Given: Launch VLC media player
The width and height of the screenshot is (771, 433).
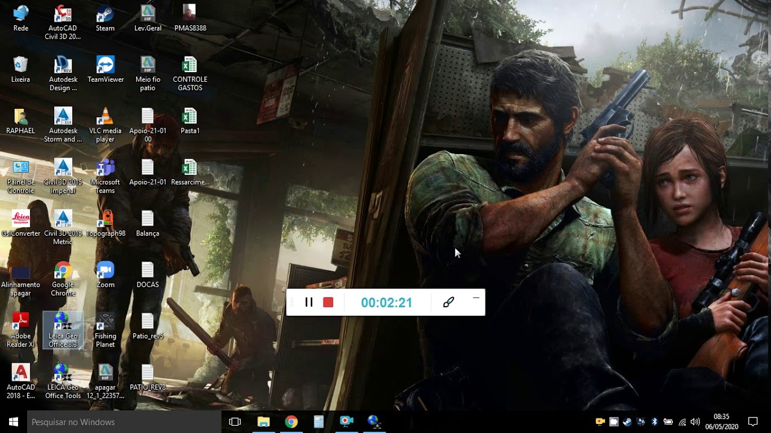Looking at the screenshot, I should point(105,125).
